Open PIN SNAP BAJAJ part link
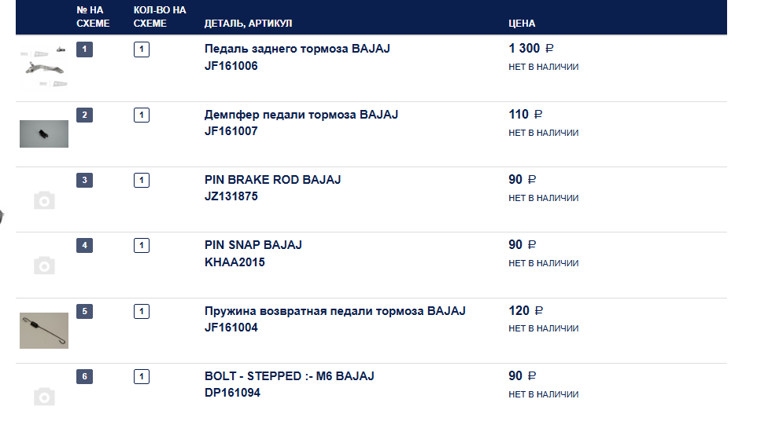Screen dimensions: 757x421 click(253, 245)
